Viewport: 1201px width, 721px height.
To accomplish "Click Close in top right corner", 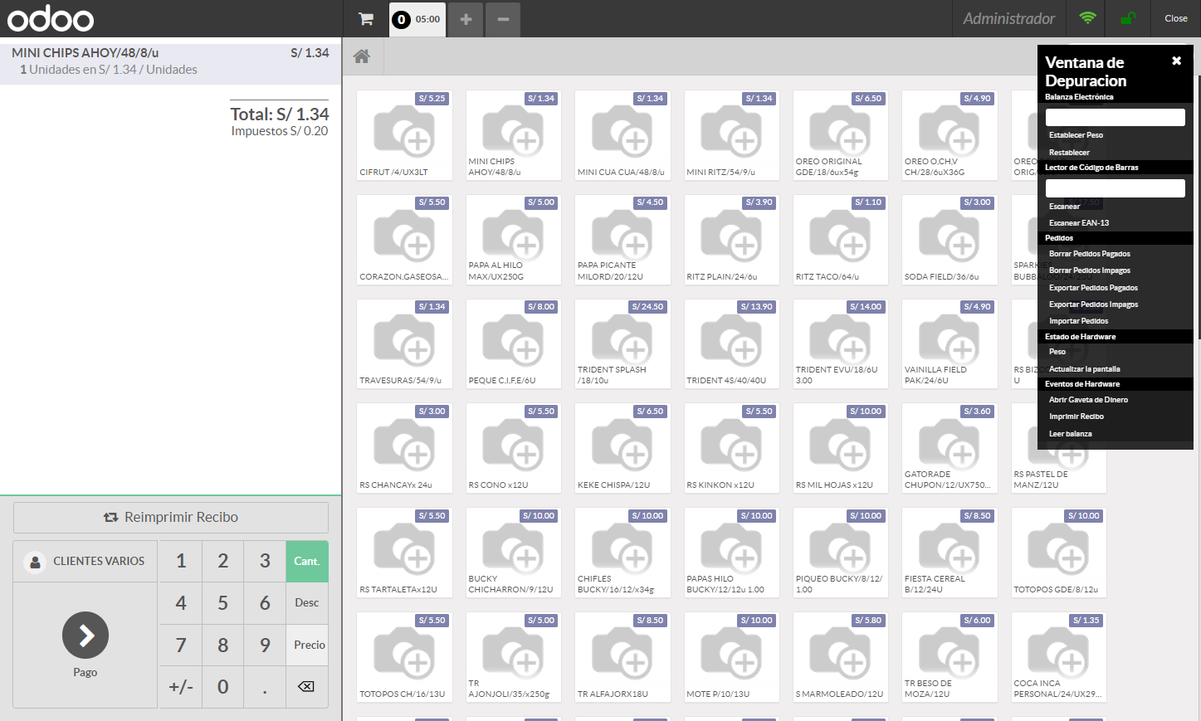I will coord(1175,18).
